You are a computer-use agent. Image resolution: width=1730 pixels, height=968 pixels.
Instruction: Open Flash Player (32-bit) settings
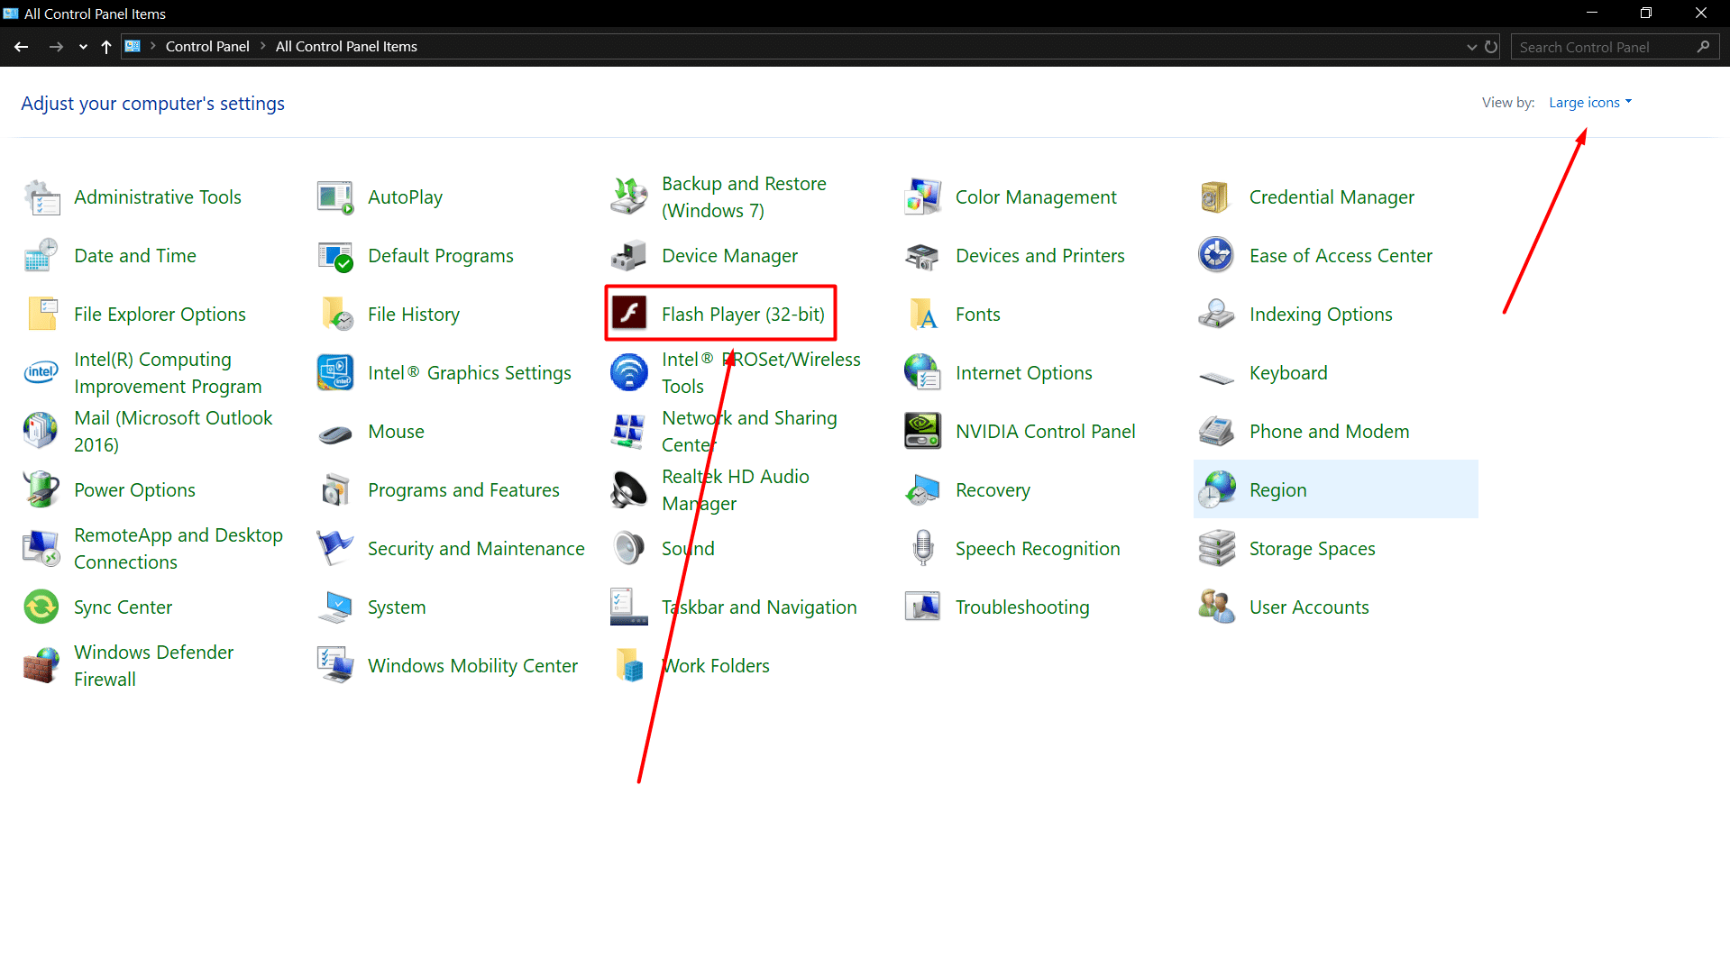point(742,314)
